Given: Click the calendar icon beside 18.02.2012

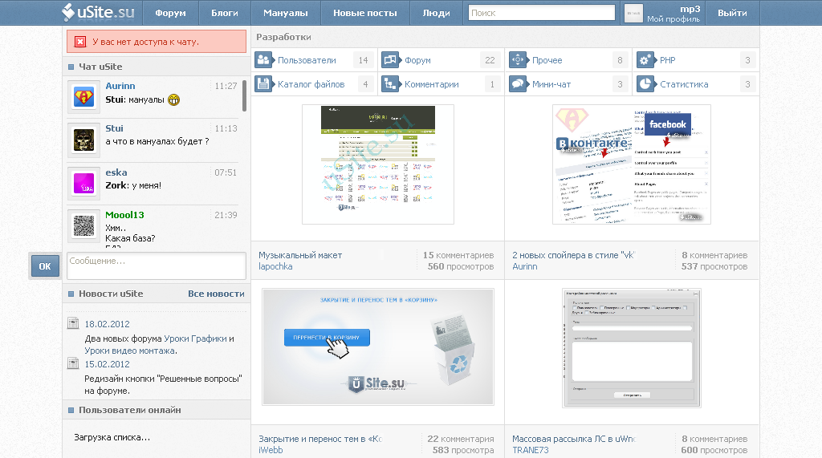Looking at the screenshot, I should click(x=73, y=323).
